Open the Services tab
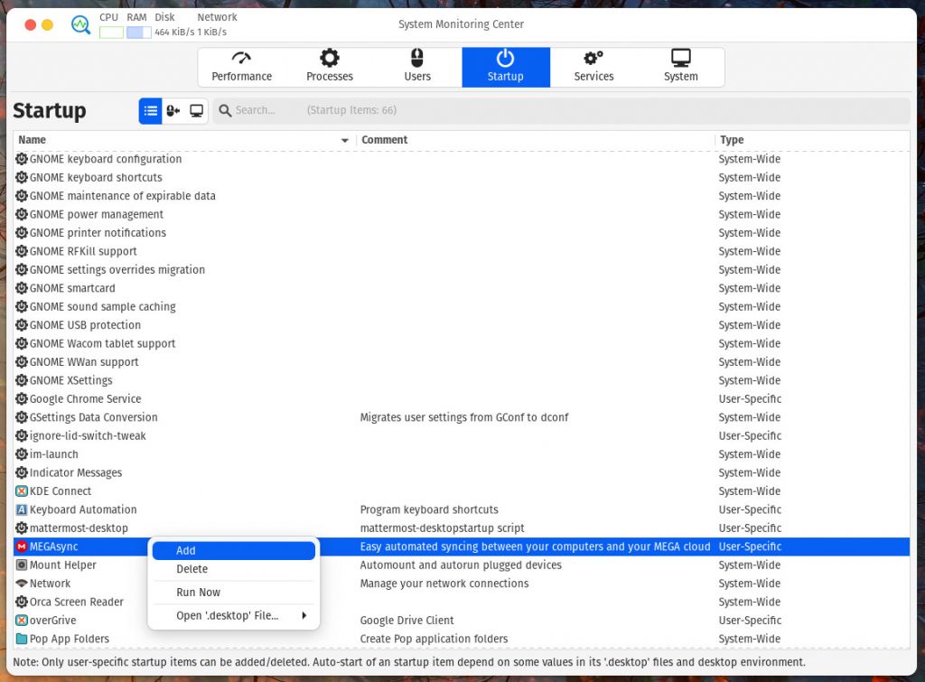Screen dimensions: 925x682 click(x=593, y=67)
